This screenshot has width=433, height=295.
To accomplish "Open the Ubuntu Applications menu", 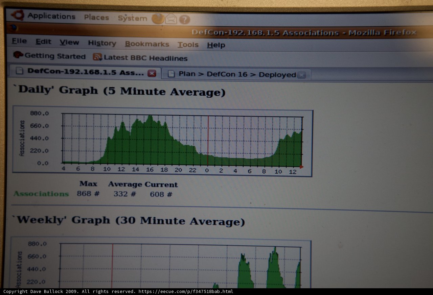I will point(51,16).
